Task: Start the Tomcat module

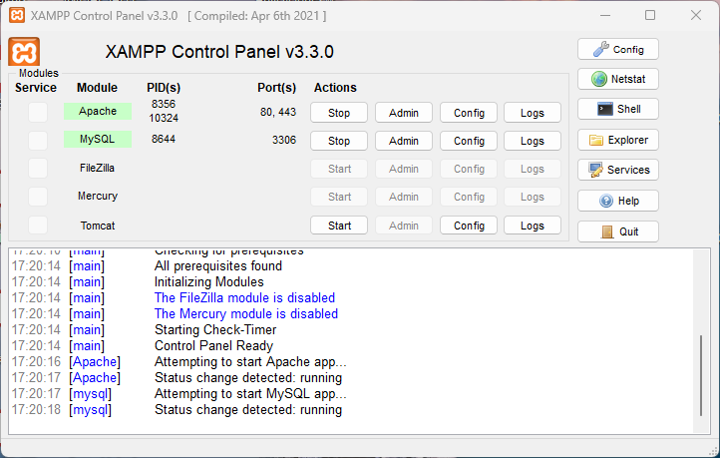Action: tap(339, 226)
